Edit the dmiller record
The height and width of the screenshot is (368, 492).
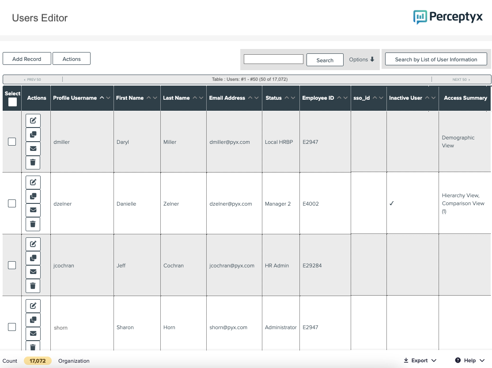click(33, 120)
